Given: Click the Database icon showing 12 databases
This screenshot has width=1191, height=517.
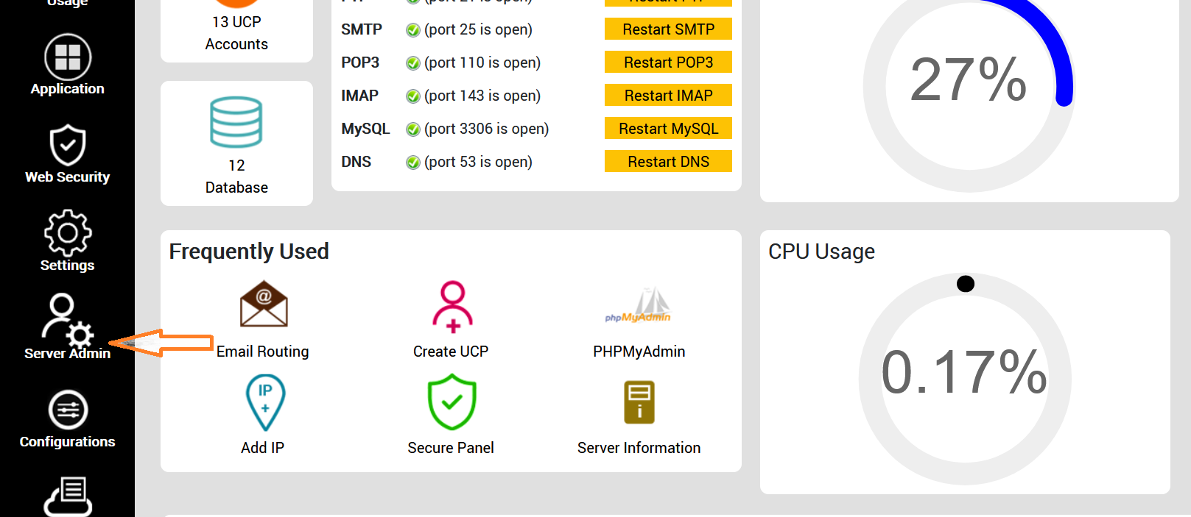Looking at the screenshot, I should [x=236, y=143].
